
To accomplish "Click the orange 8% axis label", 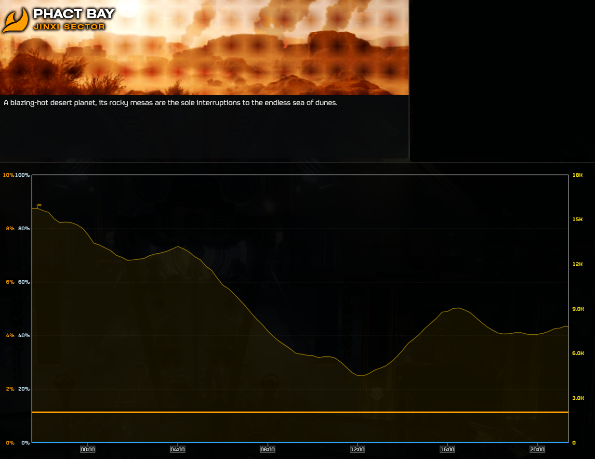I will coord(10,228).
